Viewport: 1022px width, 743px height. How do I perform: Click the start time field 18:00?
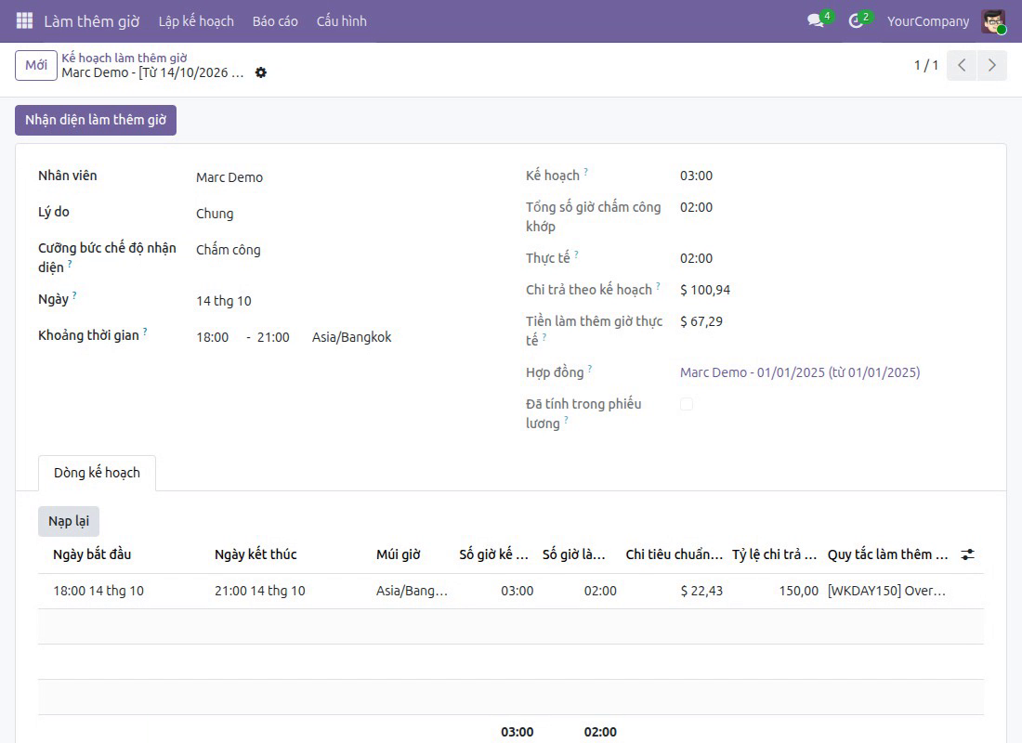[213, 337]
